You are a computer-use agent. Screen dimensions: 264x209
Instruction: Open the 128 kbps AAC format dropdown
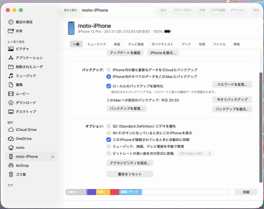195,154
